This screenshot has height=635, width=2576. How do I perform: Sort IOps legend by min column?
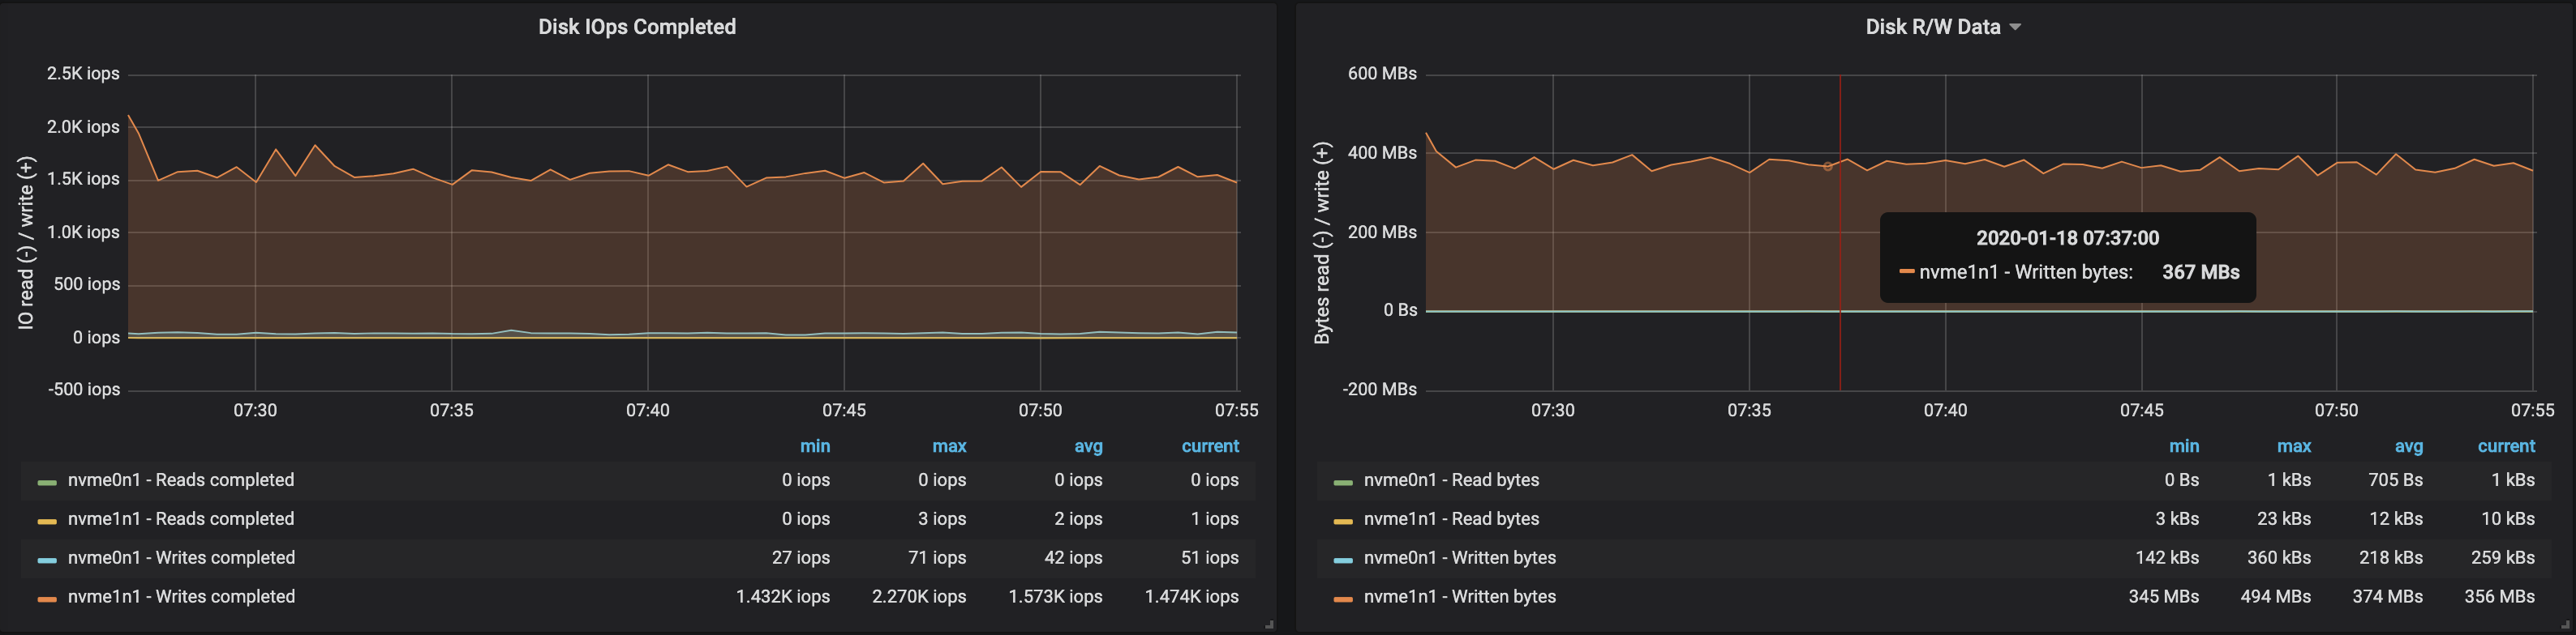click(815, 446)
